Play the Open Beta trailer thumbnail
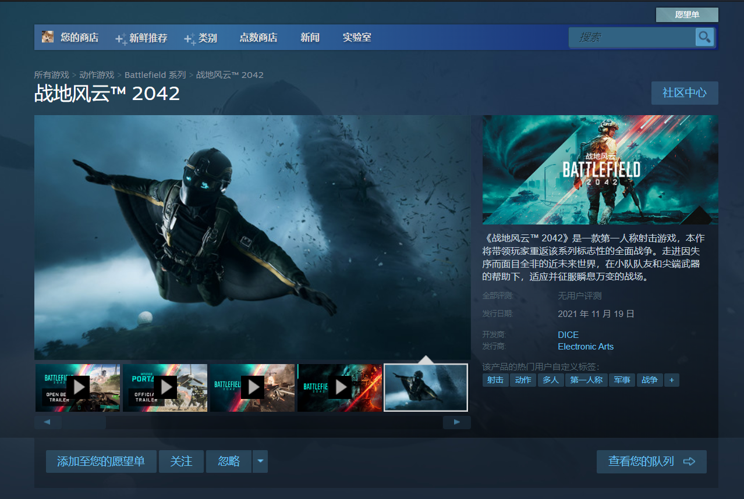 coord(78,387)
